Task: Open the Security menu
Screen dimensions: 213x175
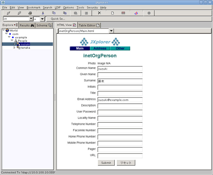Action: click(x=92, y=8)
